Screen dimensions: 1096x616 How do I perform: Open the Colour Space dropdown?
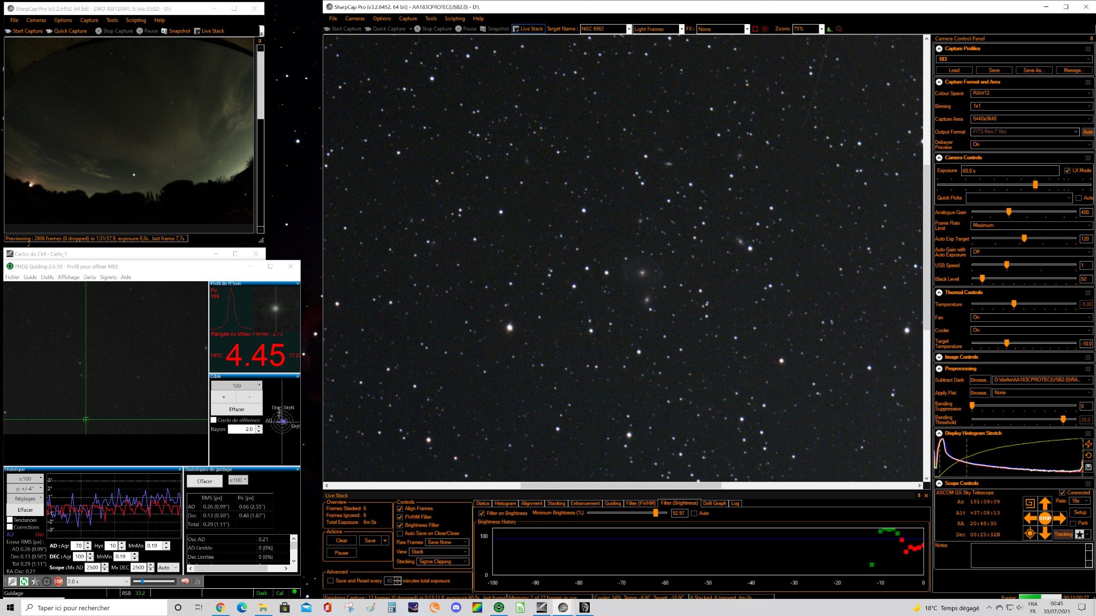[x=1032, y=93]
